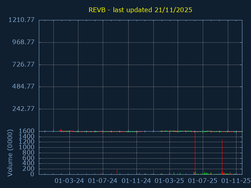Click the 01-03-24 date label
The width and height of the screenshot is (251, 188).
click(x=69, y=181)
